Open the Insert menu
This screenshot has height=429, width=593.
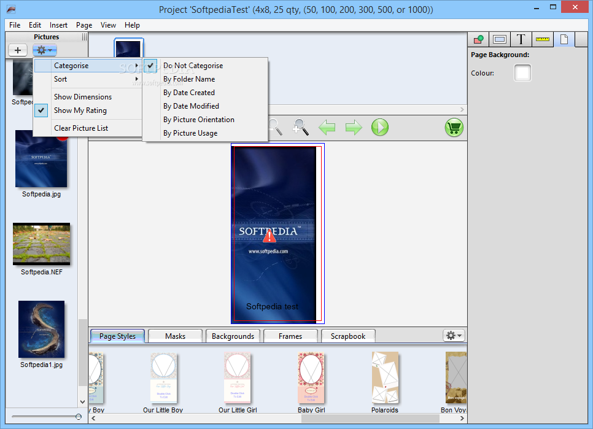58,25
